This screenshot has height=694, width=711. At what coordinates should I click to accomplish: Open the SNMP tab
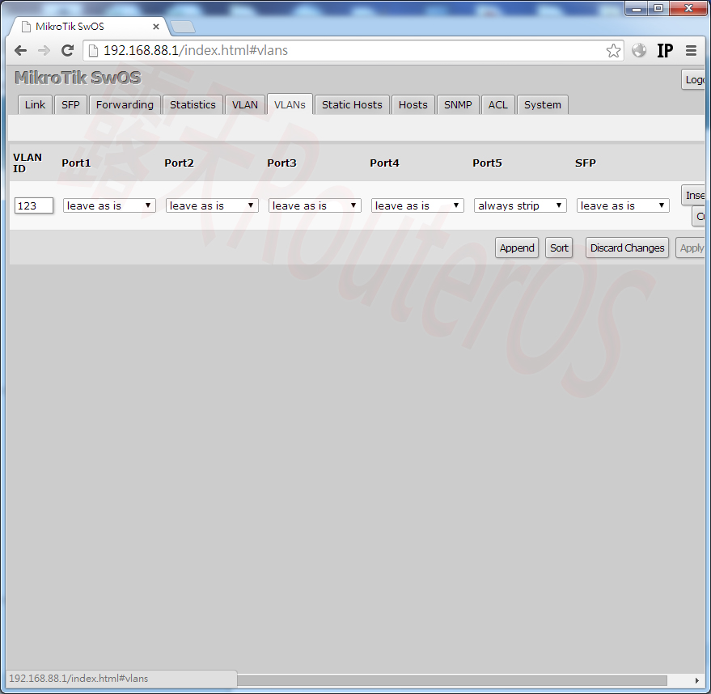coord(458,104)
